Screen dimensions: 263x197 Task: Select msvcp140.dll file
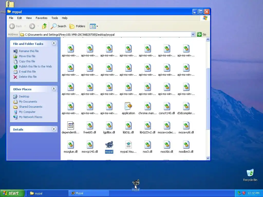[x=90, y=147]
